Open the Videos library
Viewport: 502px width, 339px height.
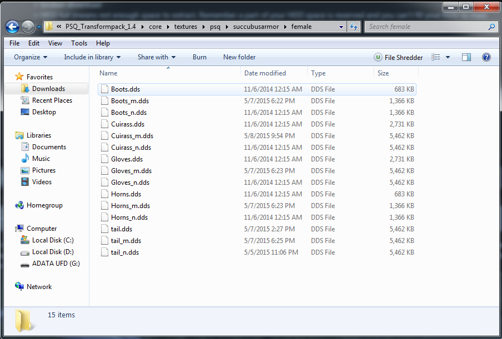(x=36, y=182)
